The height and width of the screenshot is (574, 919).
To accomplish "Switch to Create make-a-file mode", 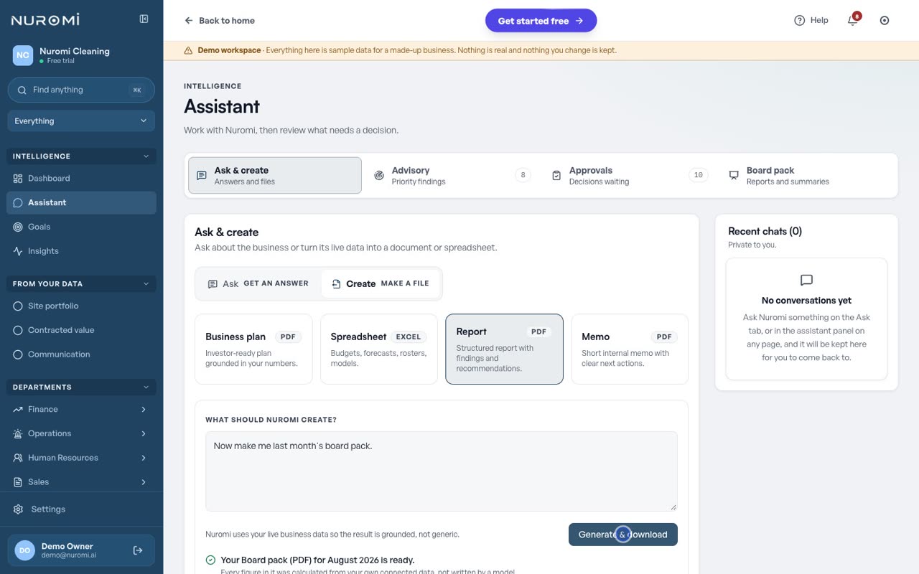I will coord(380,284).
